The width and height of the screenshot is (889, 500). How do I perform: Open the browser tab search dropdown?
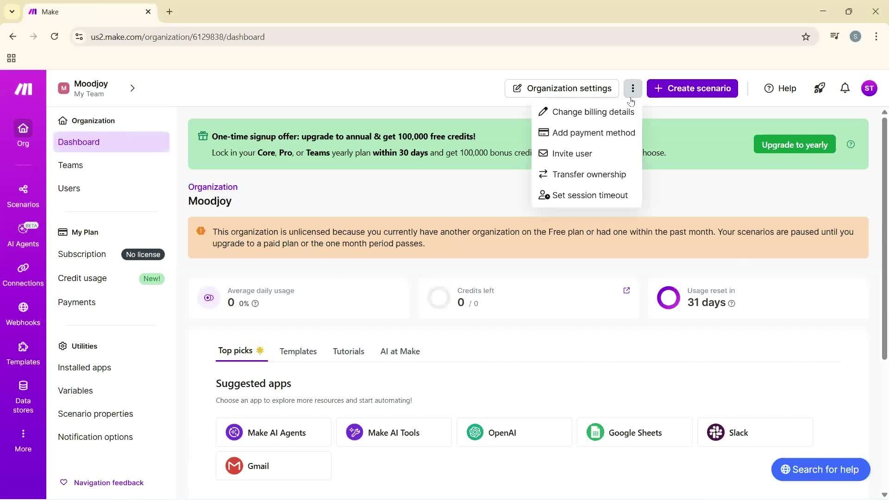point(12,12)
